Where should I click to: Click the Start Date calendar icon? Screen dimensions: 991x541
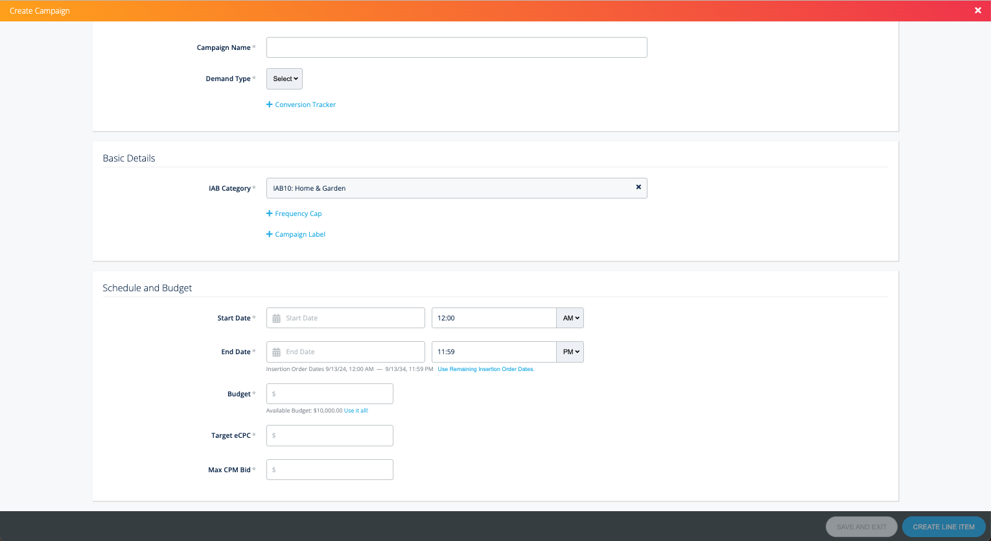(277, 319)
